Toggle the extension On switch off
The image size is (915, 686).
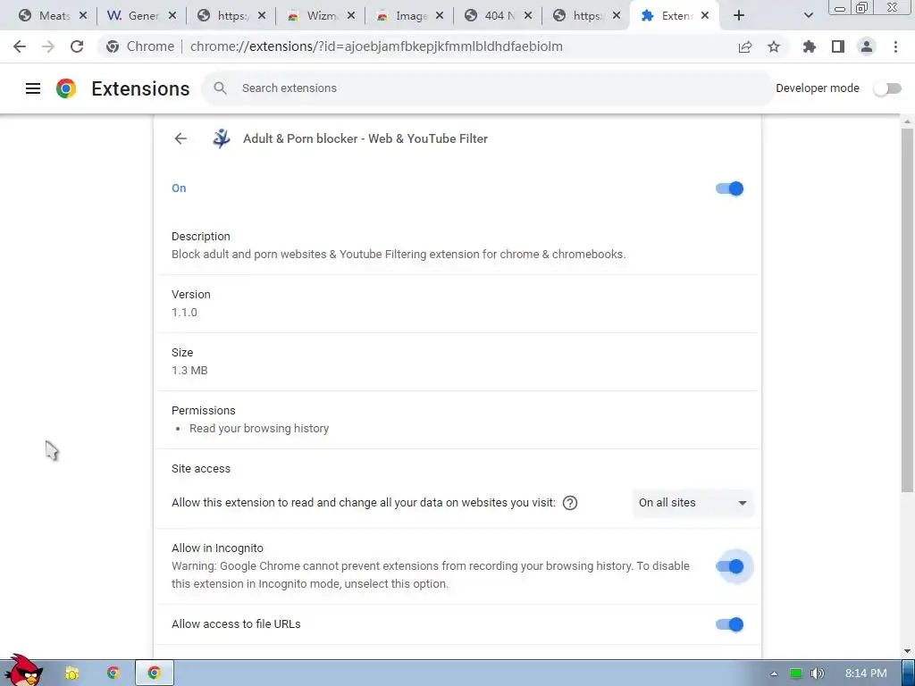[x=729, y=188]
